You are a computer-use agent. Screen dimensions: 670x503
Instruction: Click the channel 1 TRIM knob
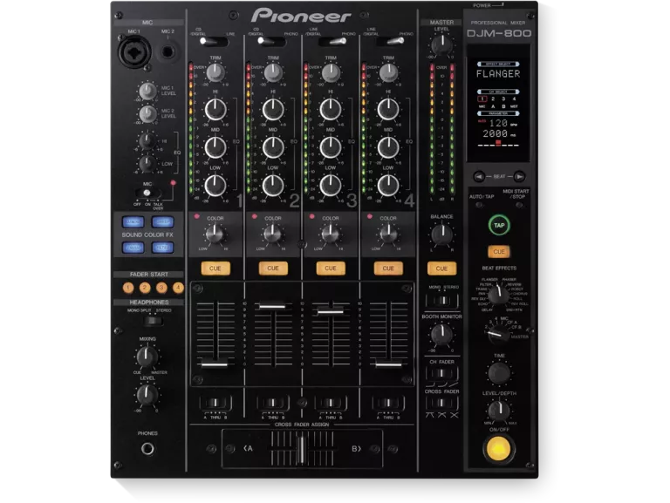tap(215, 72)
